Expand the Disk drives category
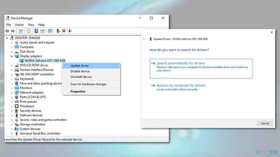The width and height of the screenshot is (280, 157). pyautogui.click(x=11, y=52)
